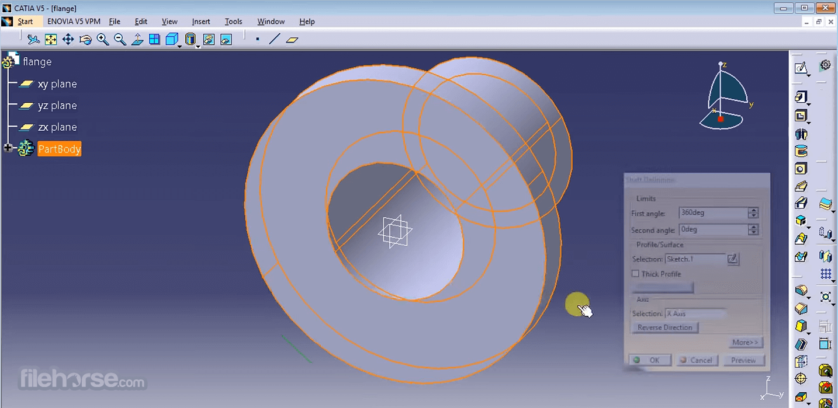The width and height of the screenshot is (838, 408).
Task: Select the Rib tool
Action: 801,187
